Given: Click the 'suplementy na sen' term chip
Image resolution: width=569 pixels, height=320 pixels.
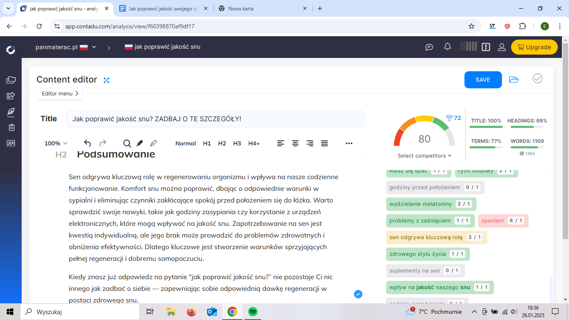Looking at the screenshot, I should [x=425, y=271].
